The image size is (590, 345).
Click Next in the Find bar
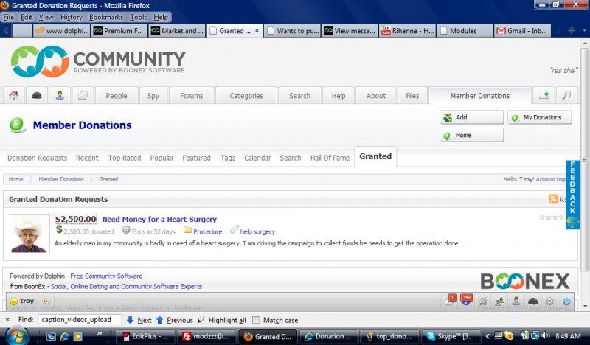click(x=139, y=320)
